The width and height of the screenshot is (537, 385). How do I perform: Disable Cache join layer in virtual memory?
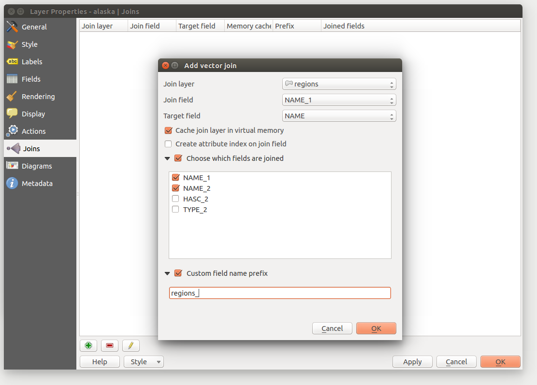point(169,130)
